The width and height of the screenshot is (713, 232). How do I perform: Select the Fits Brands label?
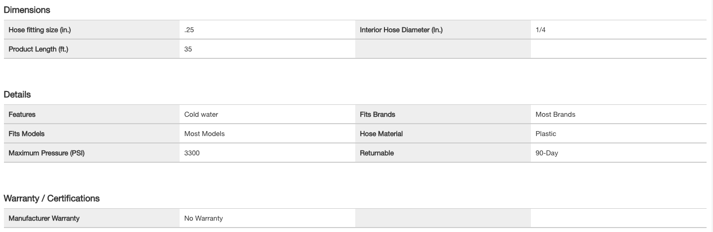377,114
